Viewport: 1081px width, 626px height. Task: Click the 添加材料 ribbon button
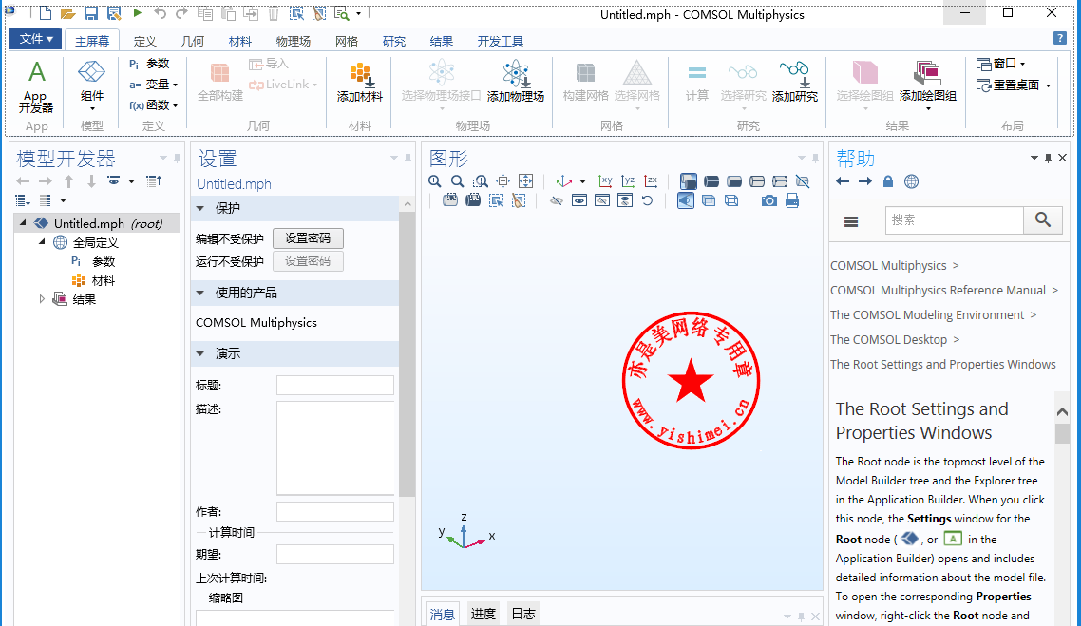pos(359,83)
